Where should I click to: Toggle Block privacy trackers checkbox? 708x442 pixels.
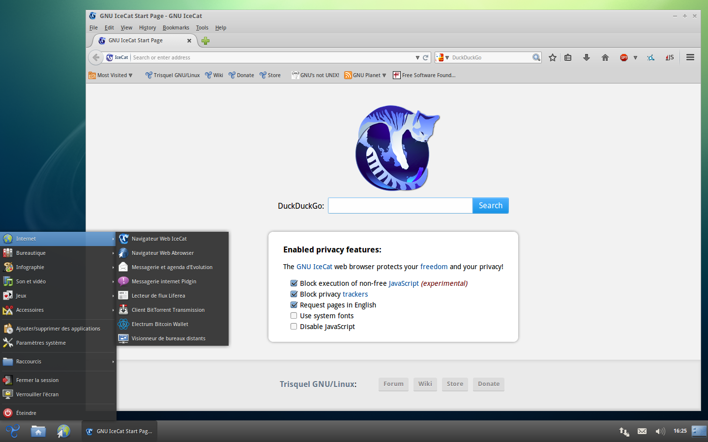point(294,294)
